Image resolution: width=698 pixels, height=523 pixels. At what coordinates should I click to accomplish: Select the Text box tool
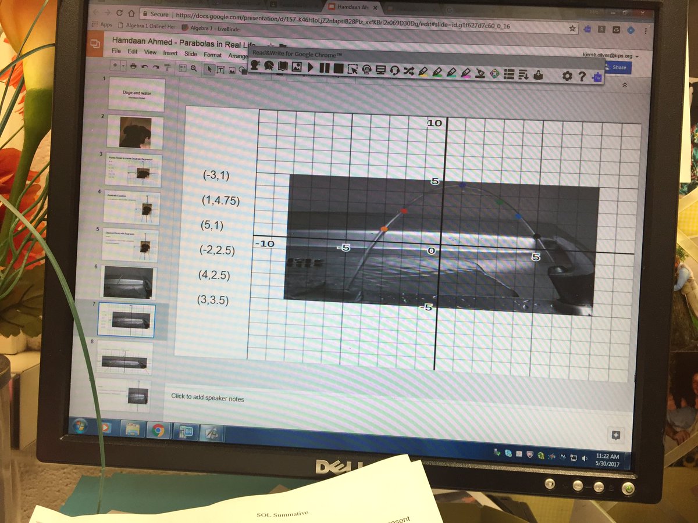click(x=220, y=70)
